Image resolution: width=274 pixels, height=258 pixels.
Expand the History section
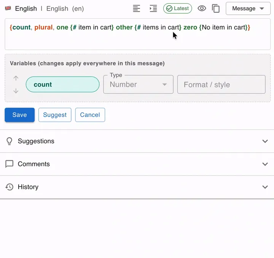click(x=137, y=187)
